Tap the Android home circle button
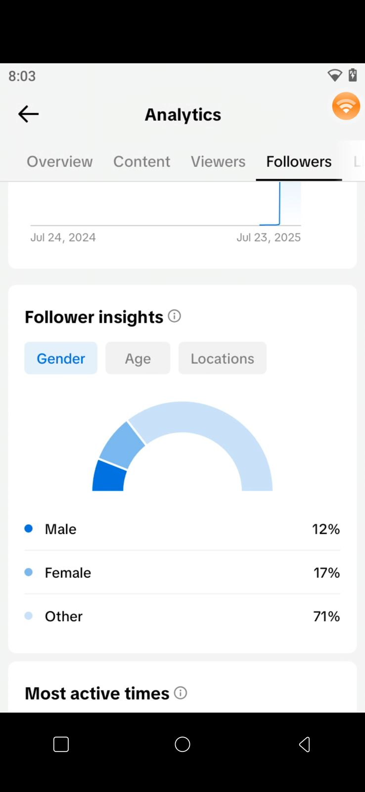The height and width of the screenshot is (792, 365). [x=182, y=744]
